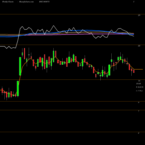Click the volume multiple text starting with V
The height and width of the screenshot is (145, 145).
139,87
